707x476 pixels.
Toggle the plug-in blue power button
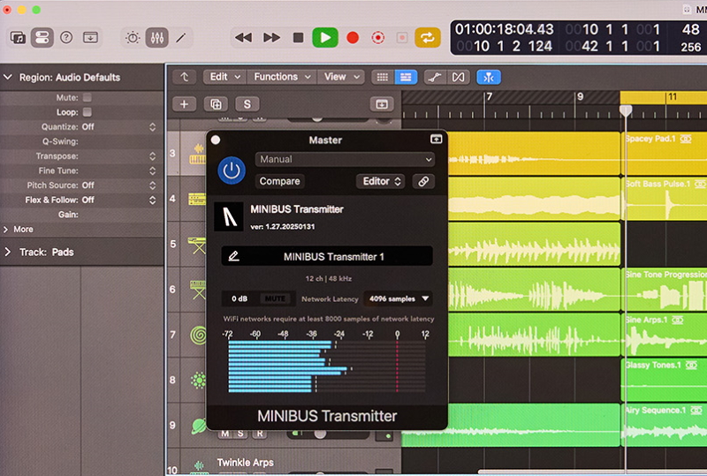232,170
